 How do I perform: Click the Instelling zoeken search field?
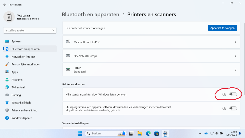point(28,30)
